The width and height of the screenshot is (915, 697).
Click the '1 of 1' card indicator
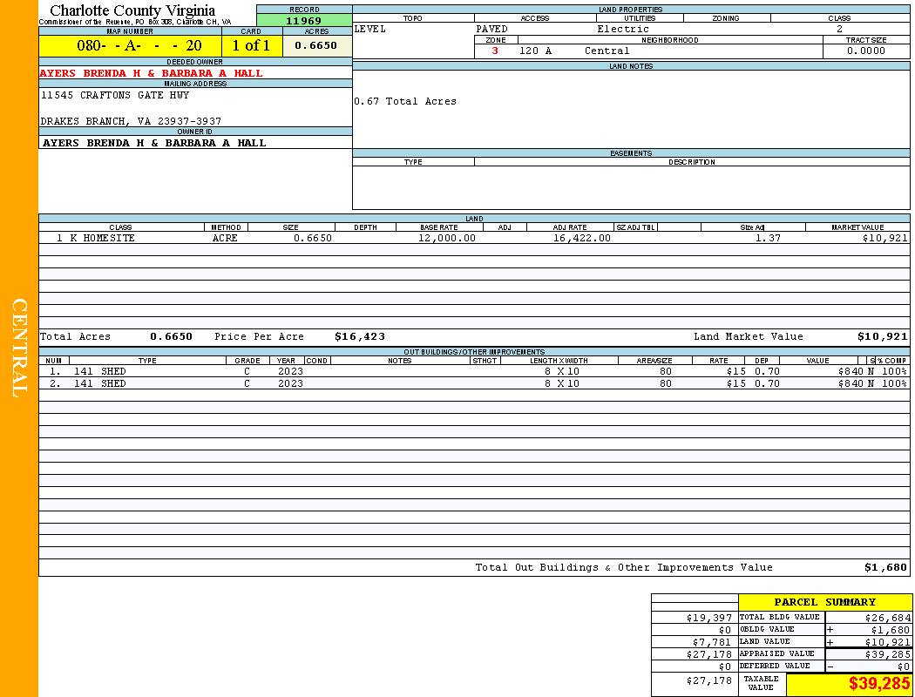(251, 46)
